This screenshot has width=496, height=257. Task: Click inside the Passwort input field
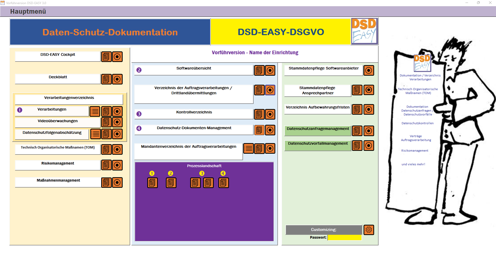(x=344, y=237)
